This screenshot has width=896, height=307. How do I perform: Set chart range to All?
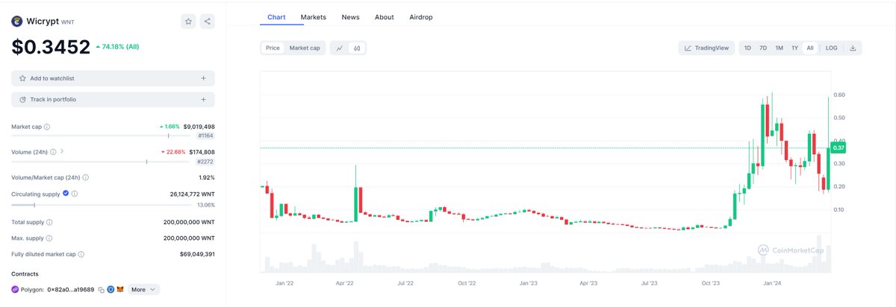point(809,48)
